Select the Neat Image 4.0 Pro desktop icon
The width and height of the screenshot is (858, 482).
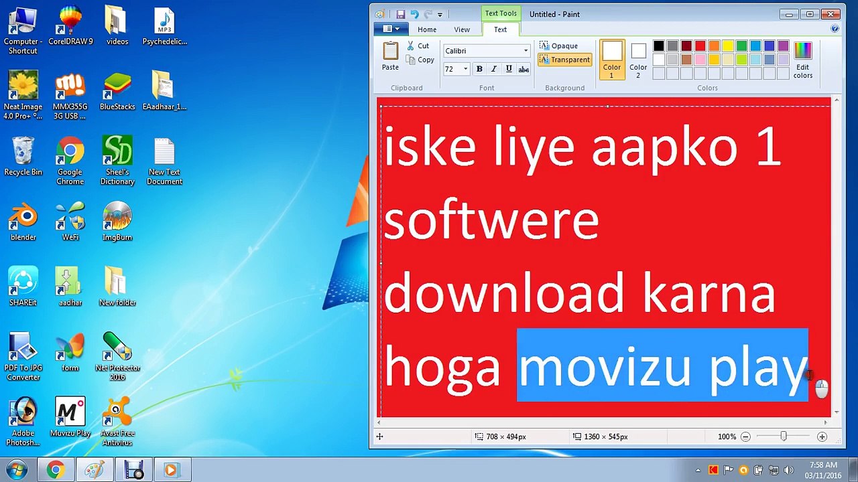(23, 96)
